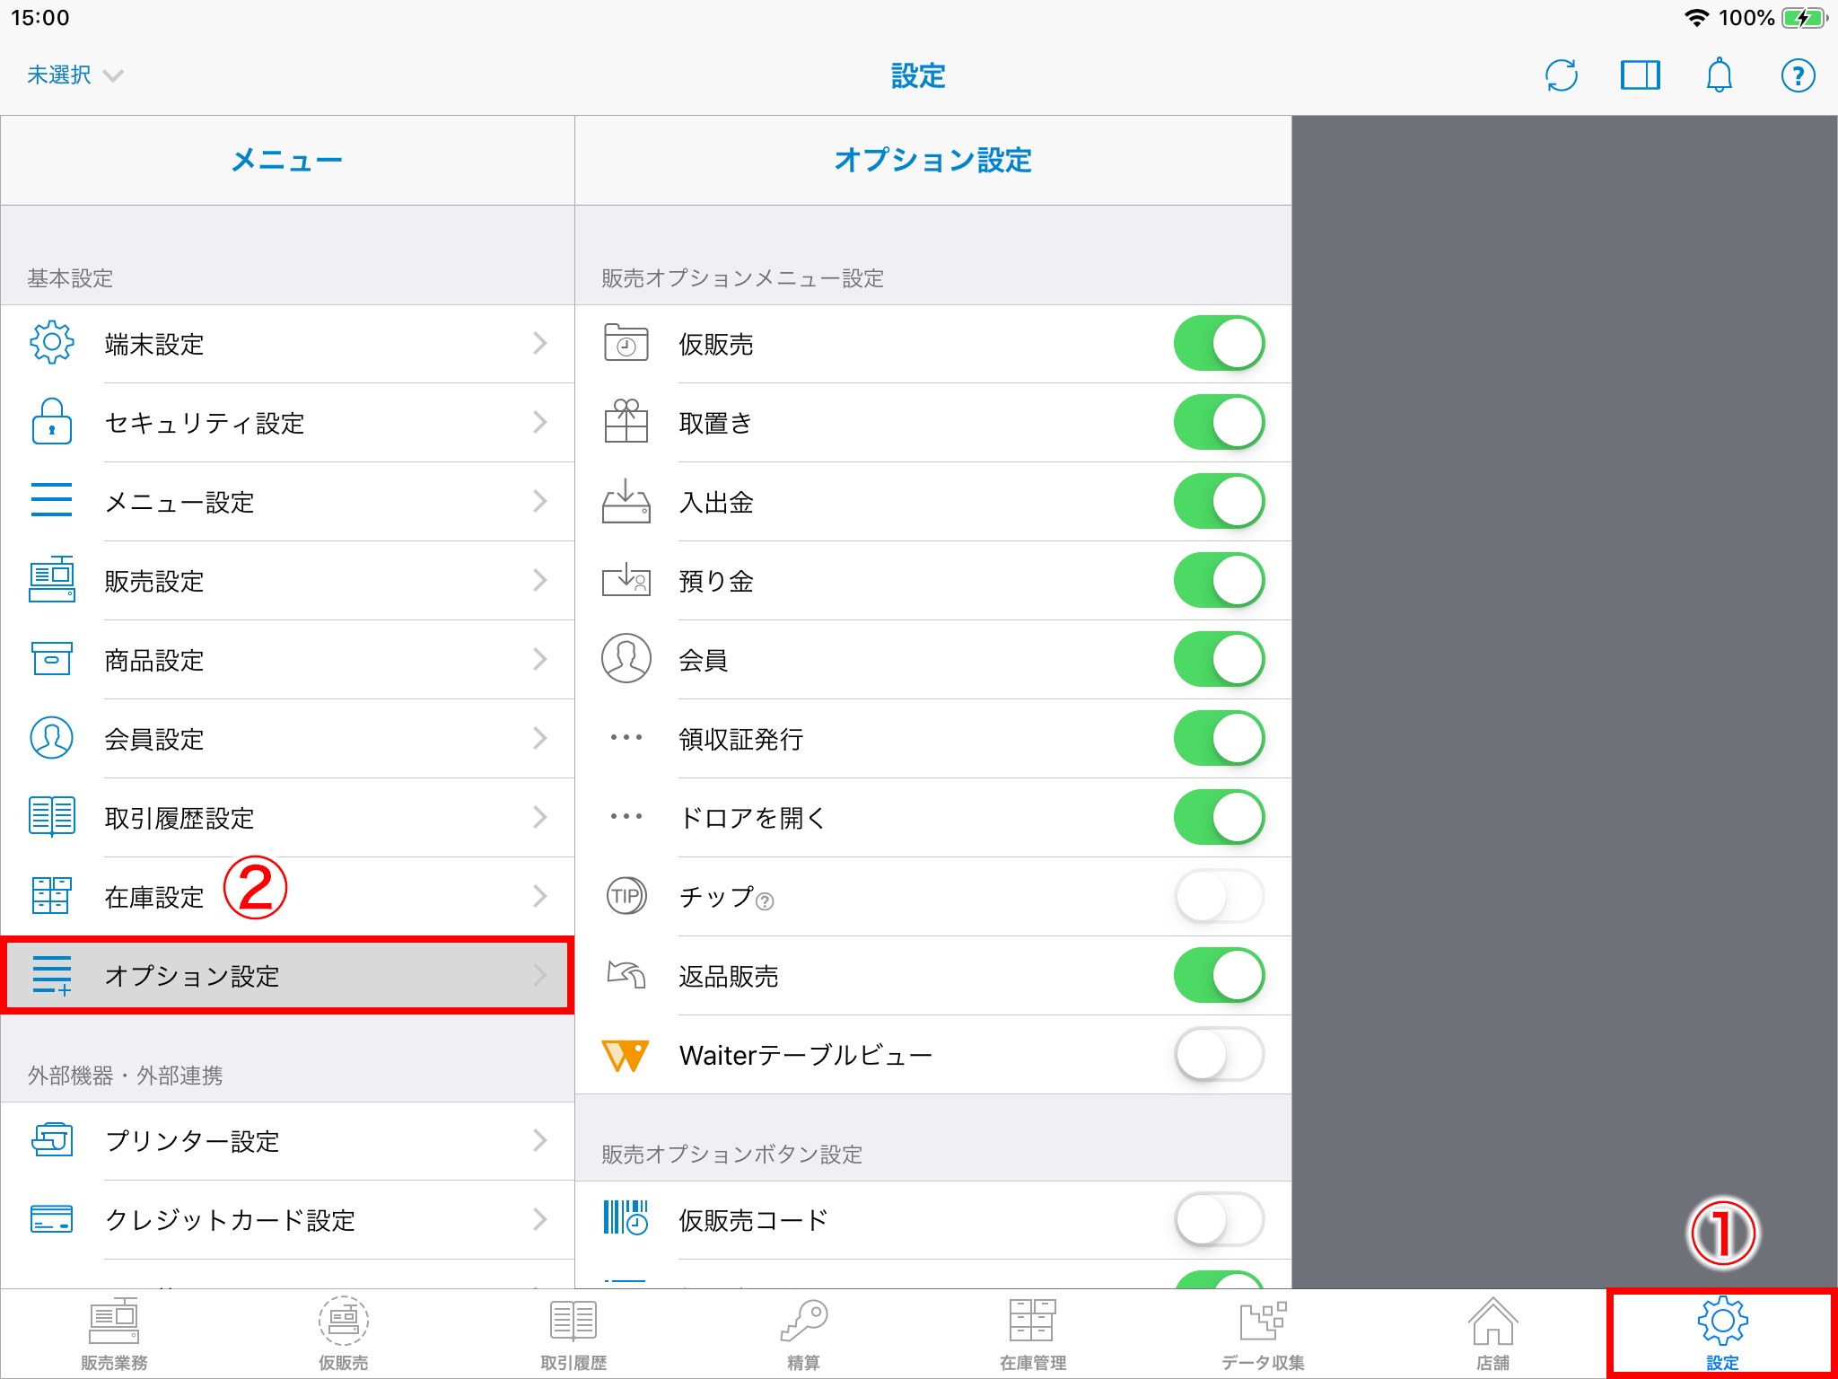Screen dimensions: 1838x1379
Task: Open the データ収集 tab icon
Action: tap(1263, 1333)
